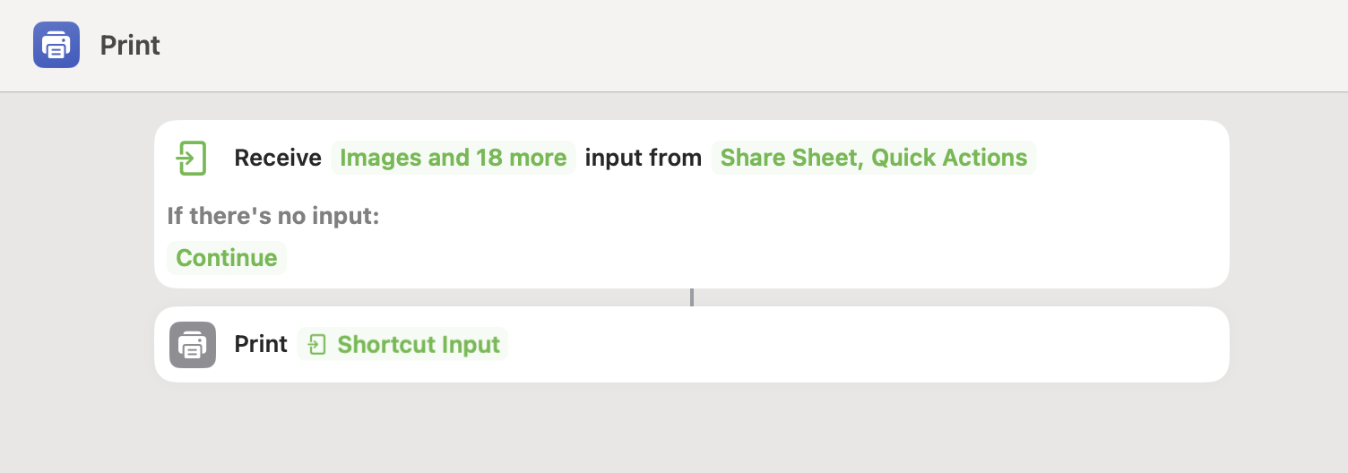1348x473 pixels.
Task: Open the "Continue" no-input behavior menu
Action: pyautogui.click(x=227, y=258)
